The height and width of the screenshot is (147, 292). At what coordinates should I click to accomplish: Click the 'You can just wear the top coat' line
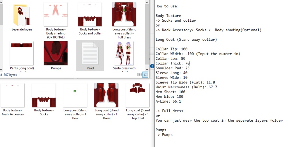click(x=219, y=121)
